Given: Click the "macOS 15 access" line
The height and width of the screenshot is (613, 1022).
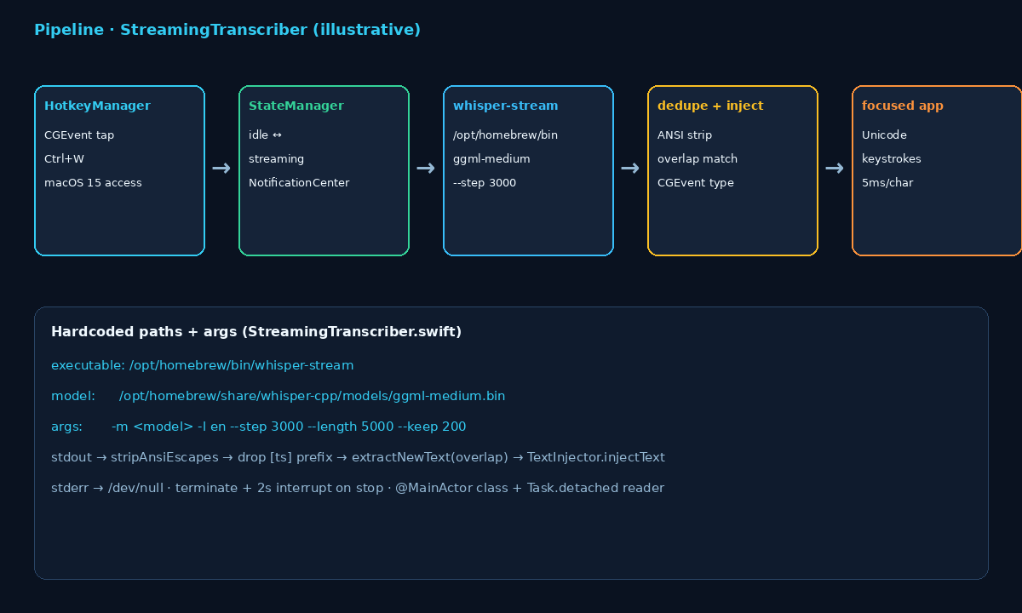Looking at the screenshot, I should [x=93, y=182].
